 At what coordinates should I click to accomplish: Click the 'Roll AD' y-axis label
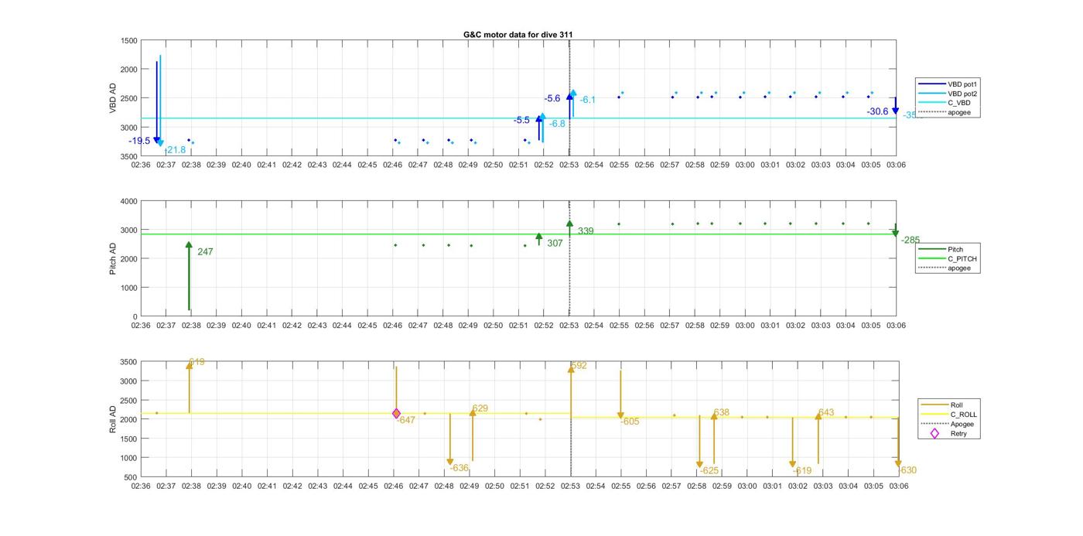113,418
